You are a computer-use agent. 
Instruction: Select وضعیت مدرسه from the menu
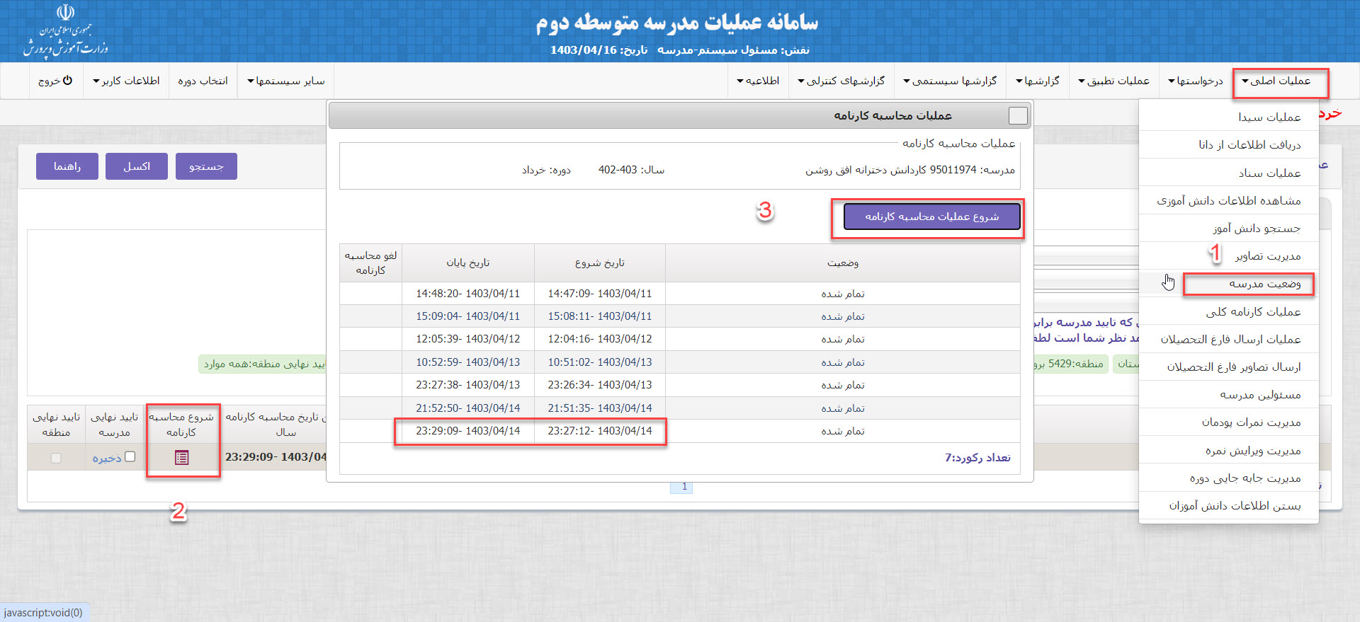pos(1264,284)
